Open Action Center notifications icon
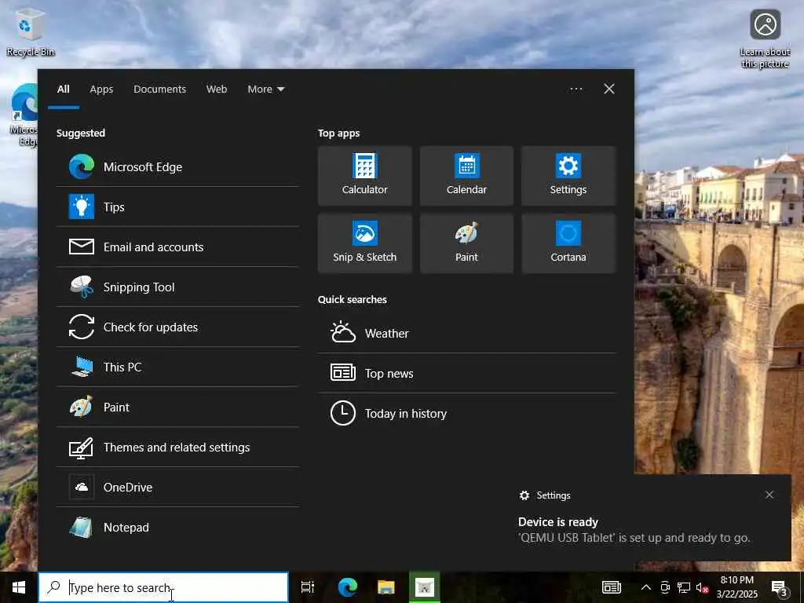Screen dimensions: 804x603 [780, 587]
